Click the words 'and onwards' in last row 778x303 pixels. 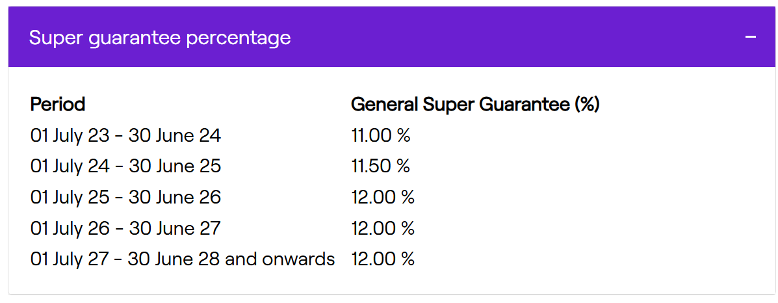(280, 259)
